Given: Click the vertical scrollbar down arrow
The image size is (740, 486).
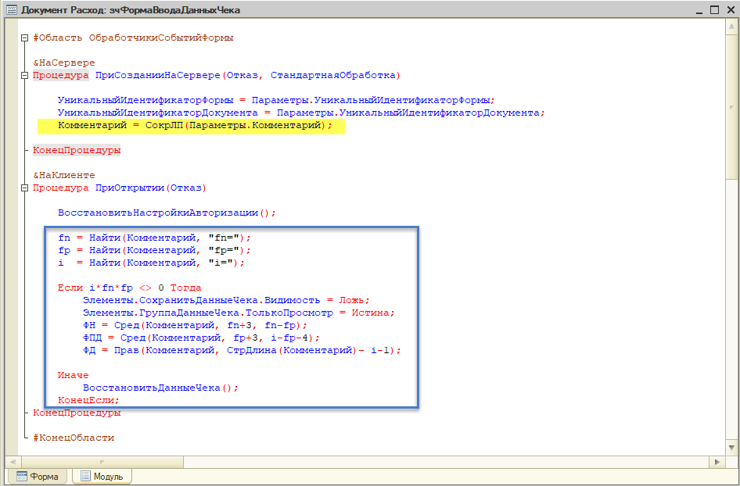Looking at the screenshot, I should click(731, 447).
